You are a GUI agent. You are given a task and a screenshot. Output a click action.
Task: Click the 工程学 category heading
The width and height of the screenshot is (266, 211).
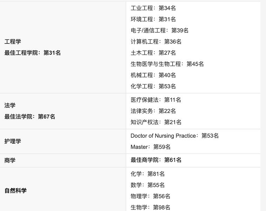coord(13,42)
